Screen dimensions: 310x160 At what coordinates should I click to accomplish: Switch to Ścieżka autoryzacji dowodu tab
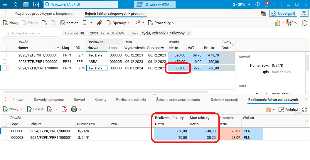click(178, 100)
